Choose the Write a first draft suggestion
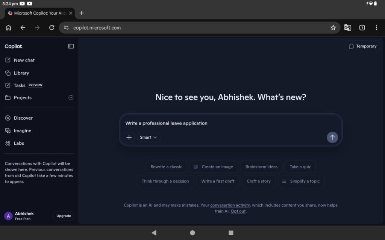The image size is (385, 240). pos(218,181)
